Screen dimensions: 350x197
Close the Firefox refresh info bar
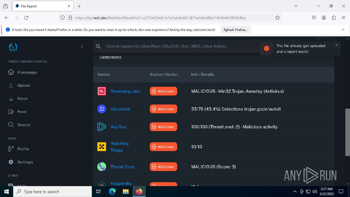click(x=343, y=30)
